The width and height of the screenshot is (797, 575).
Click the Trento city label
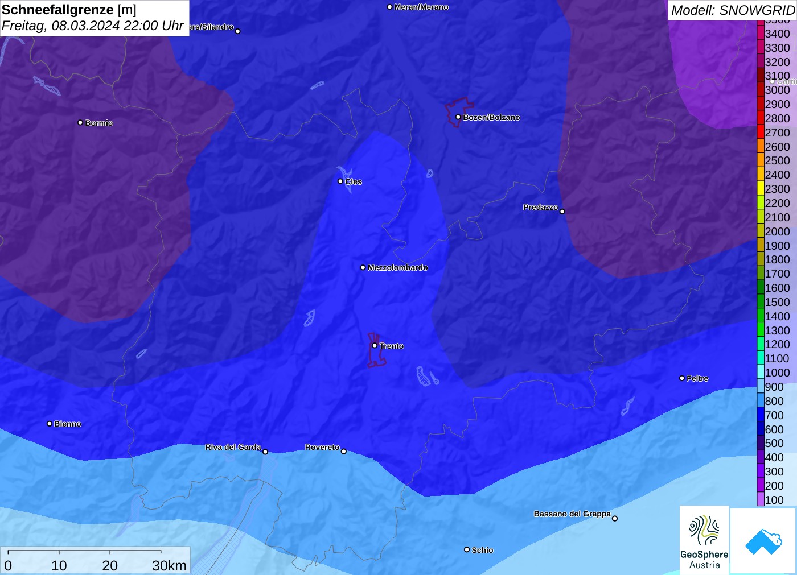click(392, 346)
